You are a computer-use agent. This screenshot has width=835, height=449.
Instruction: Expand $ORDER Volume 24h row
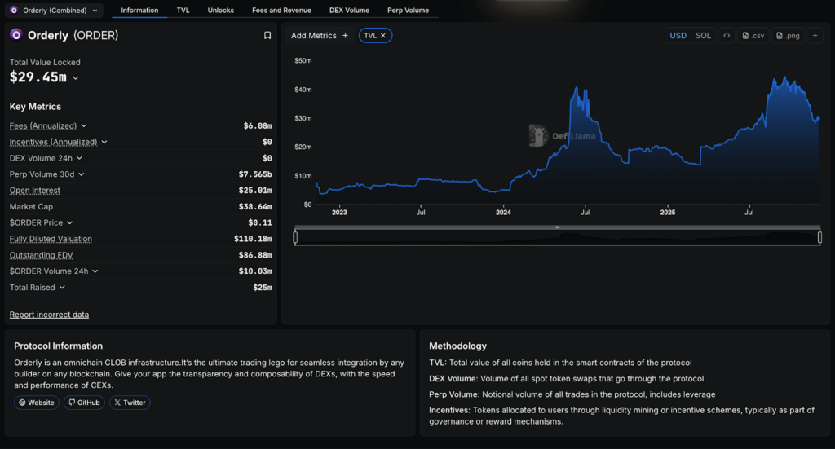[x=95, y=271]
